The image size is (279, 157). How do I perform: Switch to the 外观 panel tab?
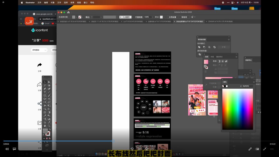click(212, 57)
